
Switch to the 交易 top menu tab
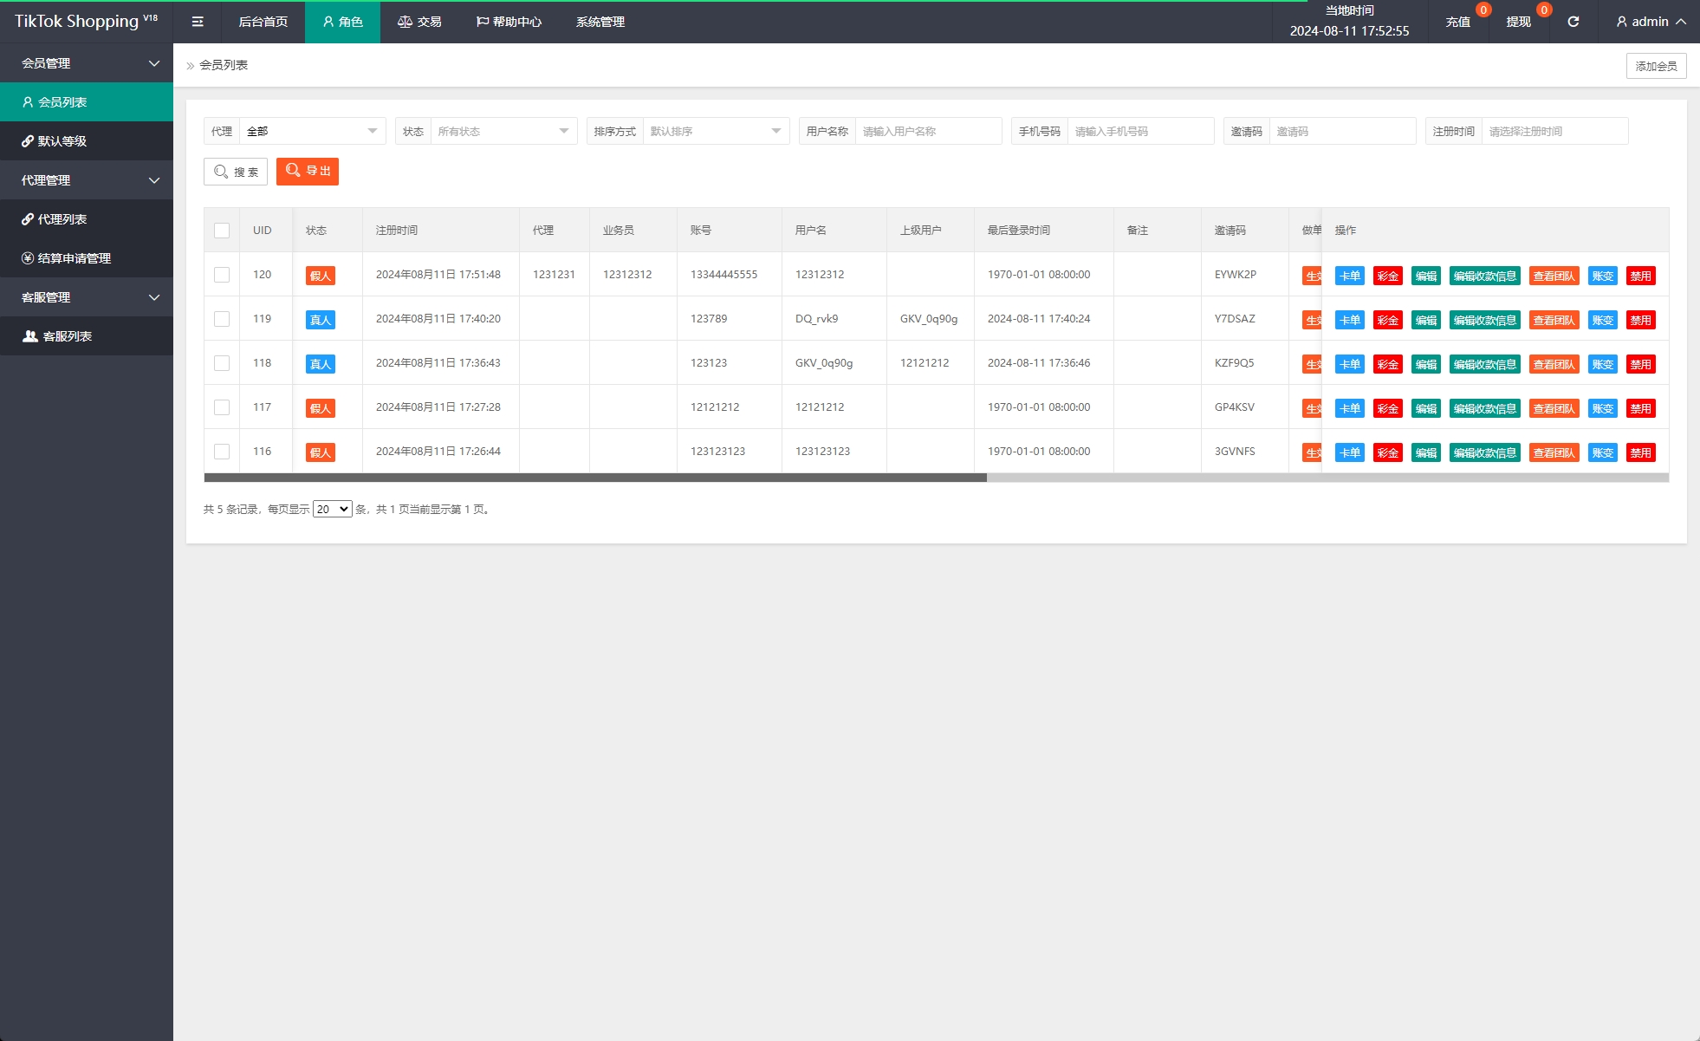pyautogui.click(x=419, y=22)
